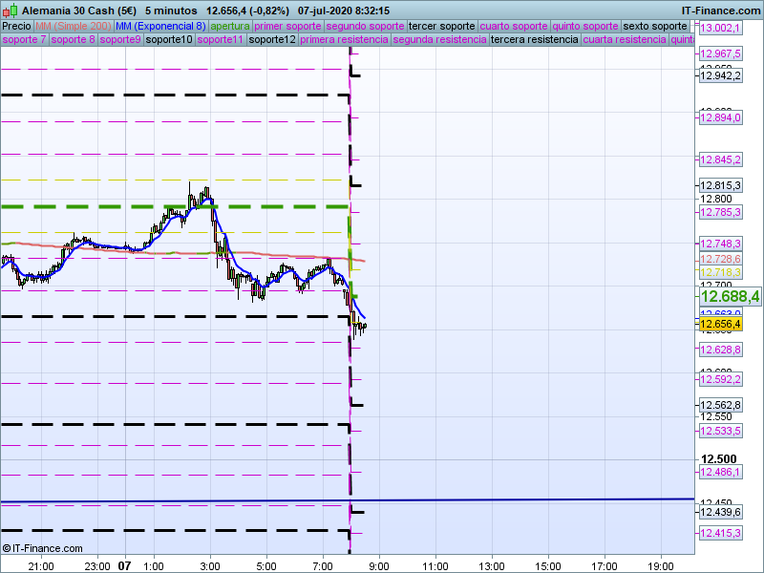Click the horizontal dark blue line
The image size is (764, 573).
coord(525,499)
